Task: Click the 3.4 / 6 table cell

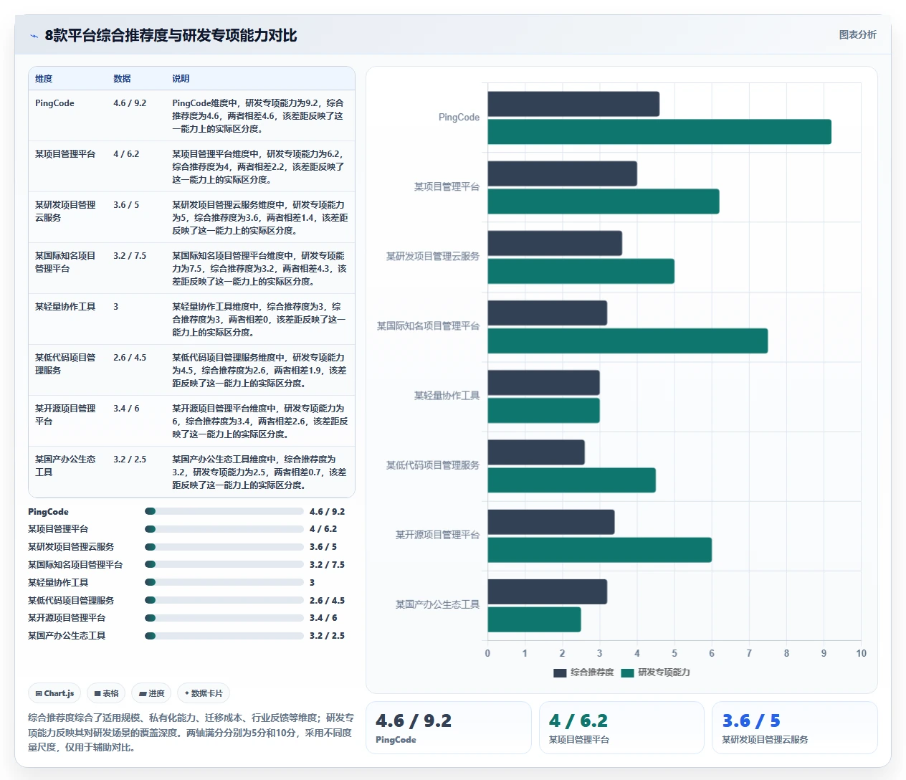Action: click(126, 409)
